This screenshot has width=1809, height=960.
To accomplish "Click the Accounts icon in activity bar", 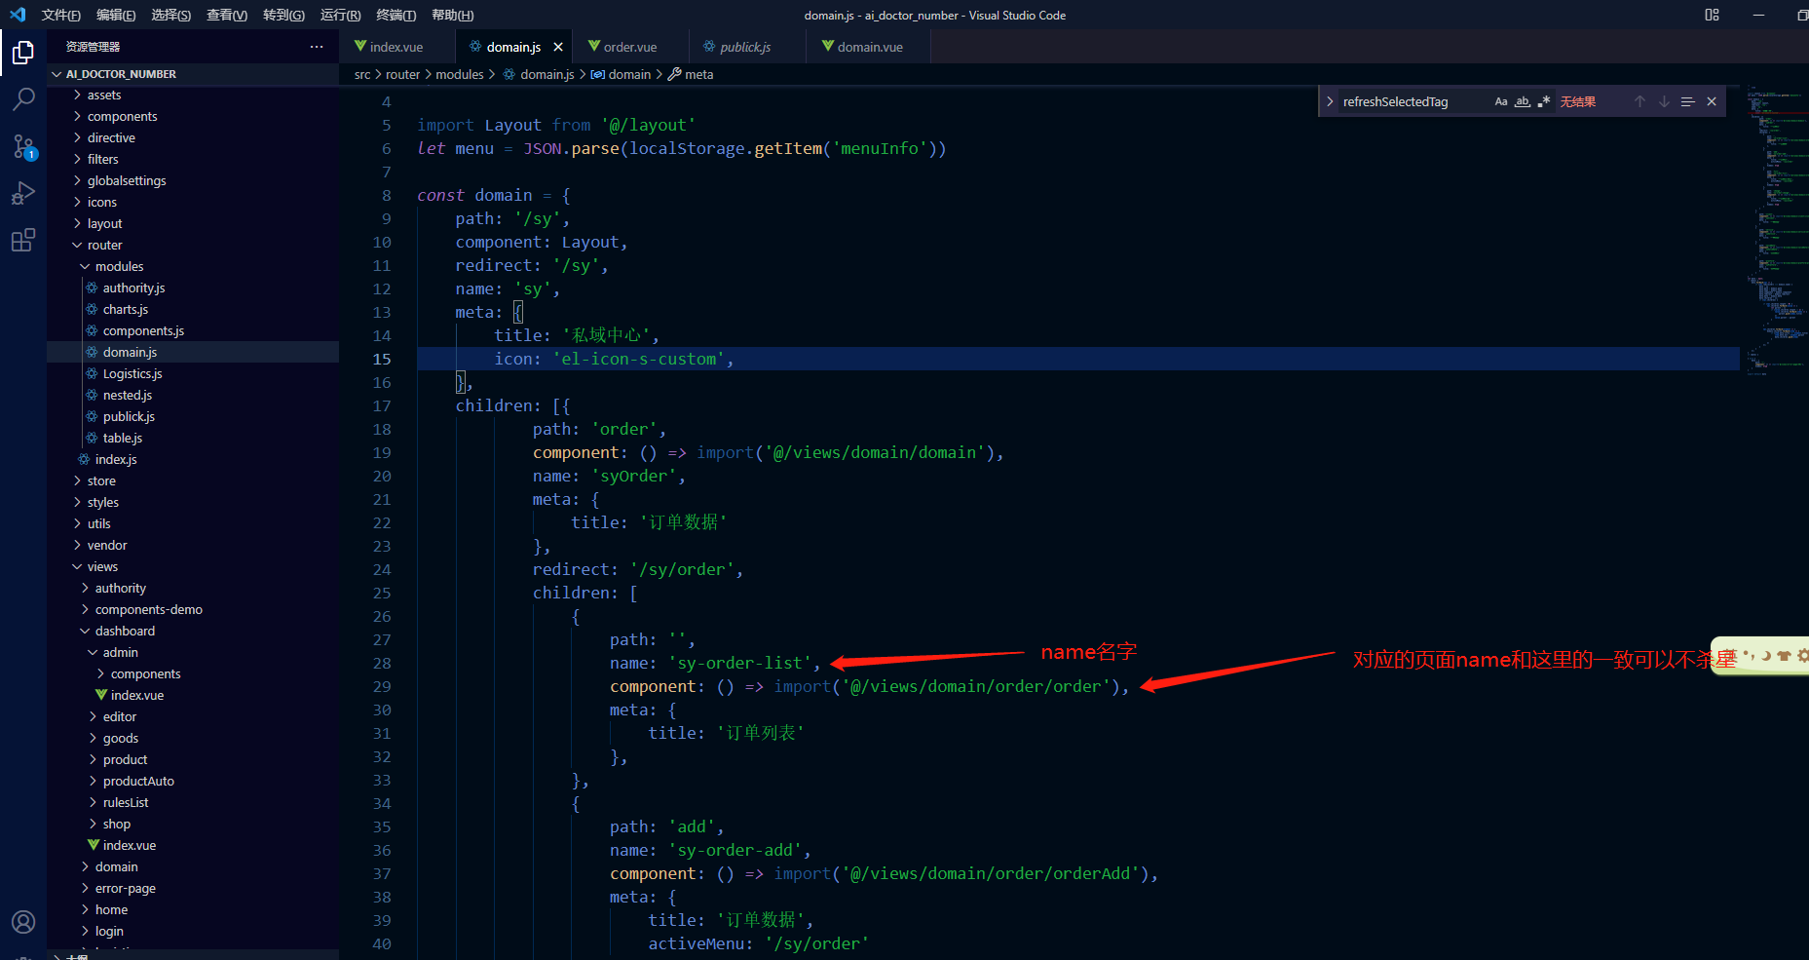I will (x=23, y=922).
